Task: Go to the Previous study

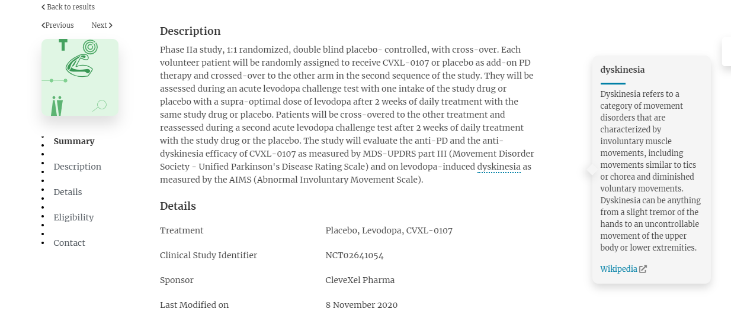Action: tap(58, 25)
